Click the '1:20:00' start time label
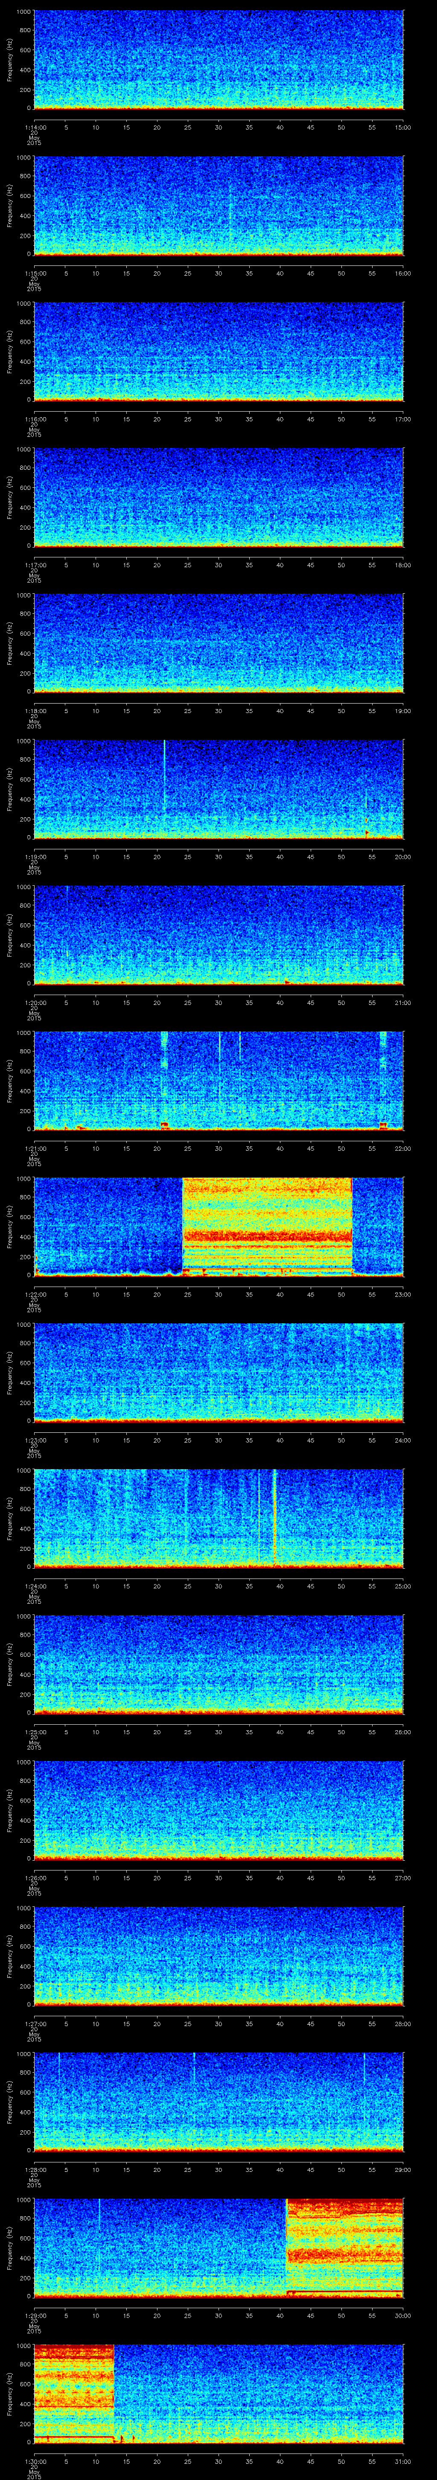Screen dimensions: 437x2480 pos(35,1002)
